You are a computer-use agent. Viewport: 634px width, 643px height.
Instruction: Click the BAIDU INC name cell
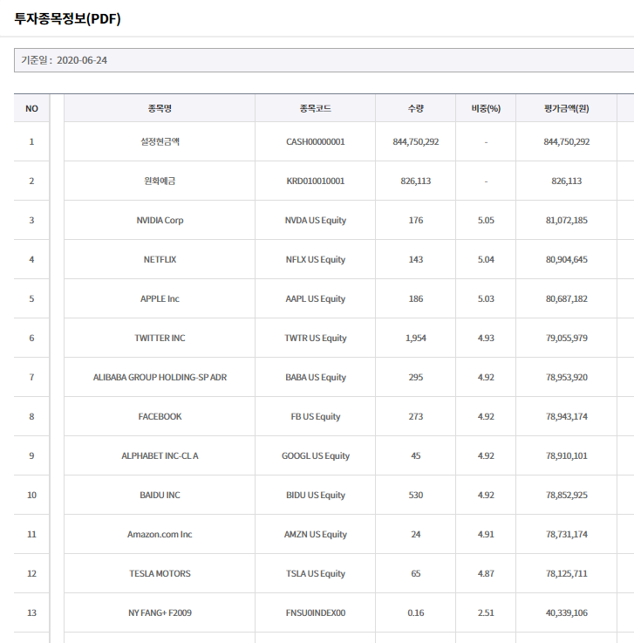point(160,495)
